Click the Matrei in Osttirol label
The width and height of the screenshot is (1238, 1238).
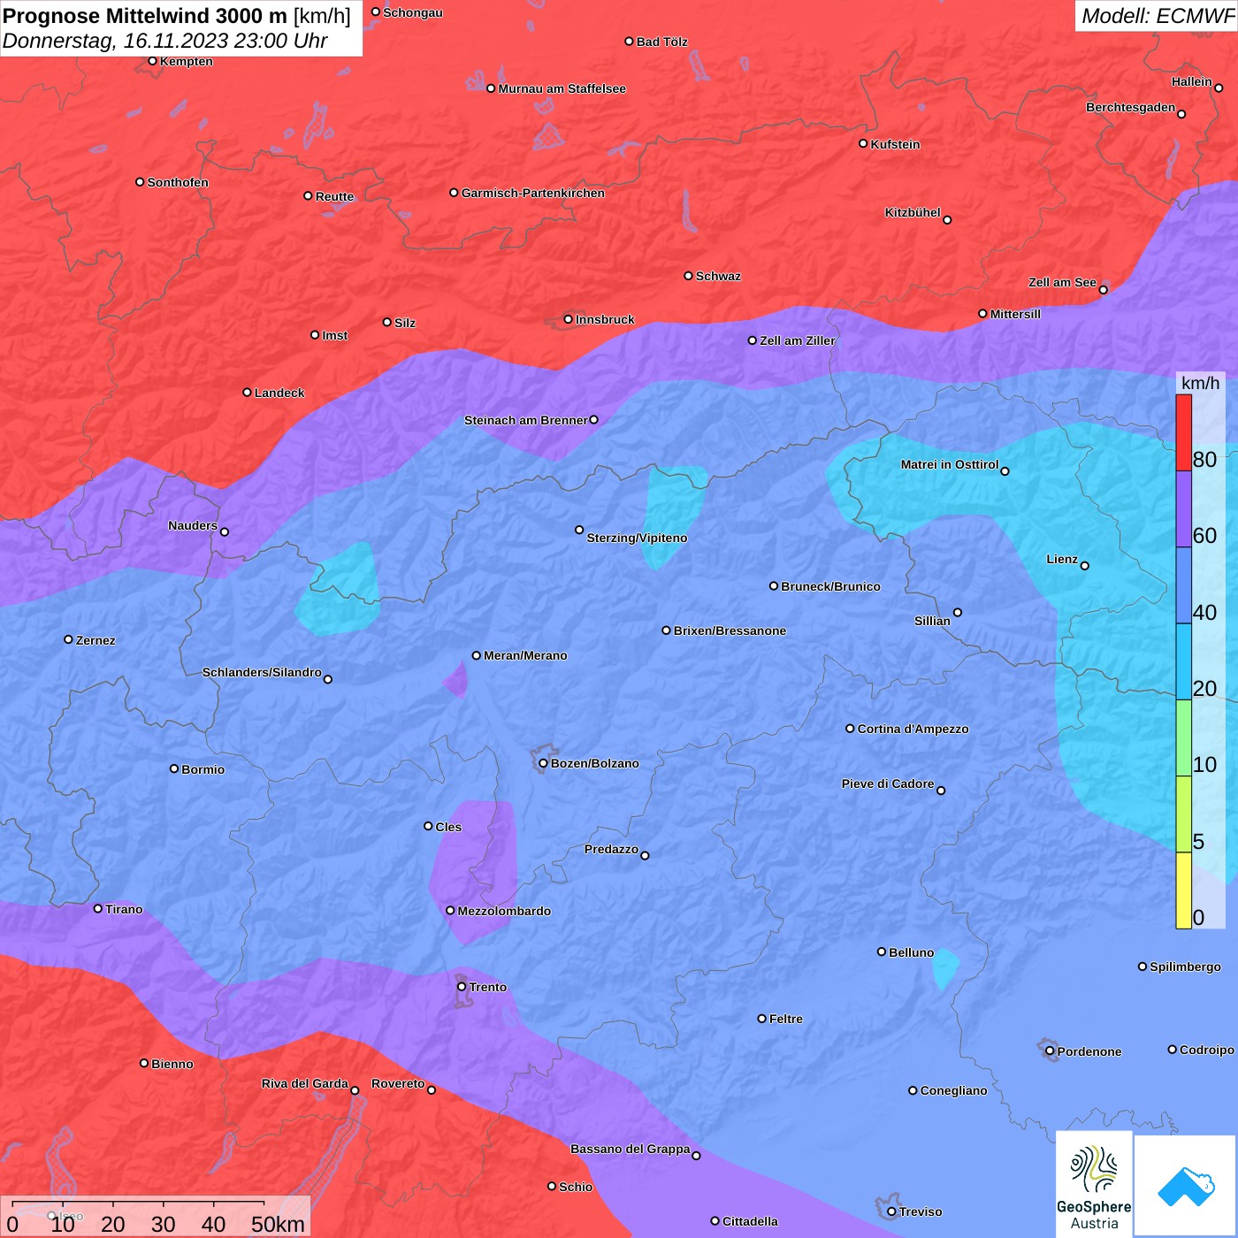(950, 464)
